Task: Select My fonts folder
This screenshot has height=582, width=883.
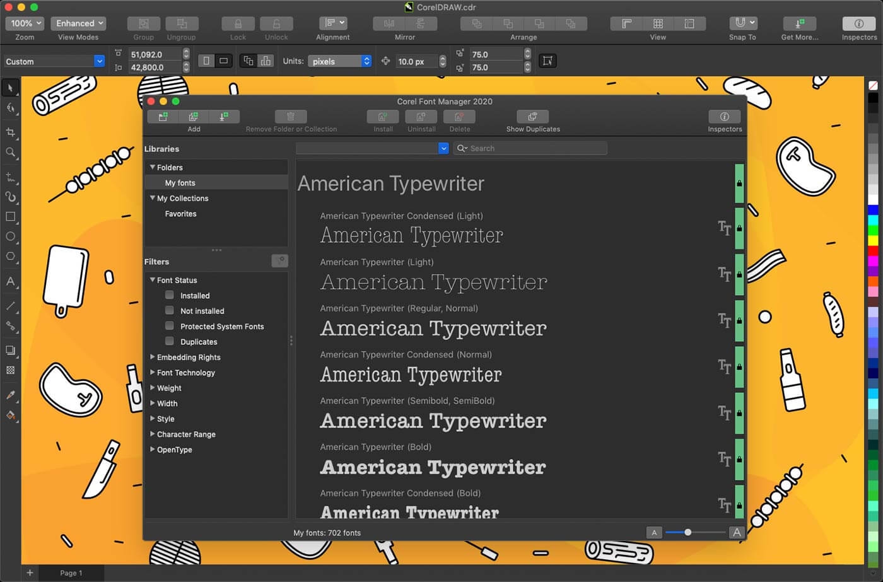Action: [x=180, y=183]
